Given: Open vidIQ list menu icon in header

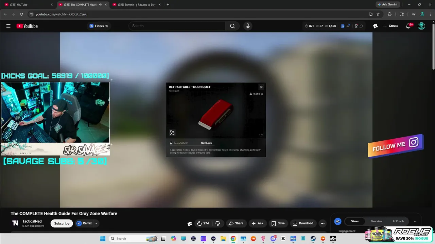Looking at the screenshot, I should [x=348, y=26].
